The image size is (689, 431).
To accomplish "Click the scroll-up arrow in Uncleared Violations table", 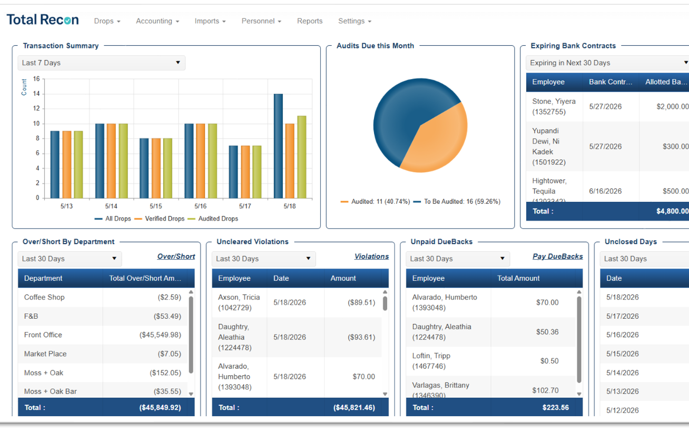I will coord(385,292).
